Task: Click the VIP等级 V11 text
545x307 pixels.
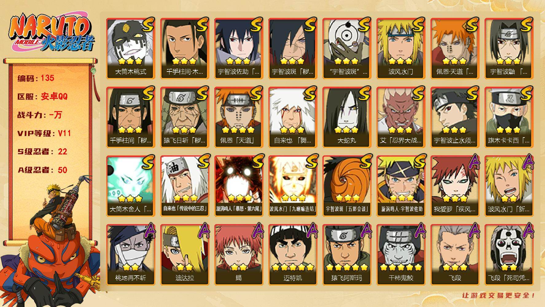Action: pos(44,133)
